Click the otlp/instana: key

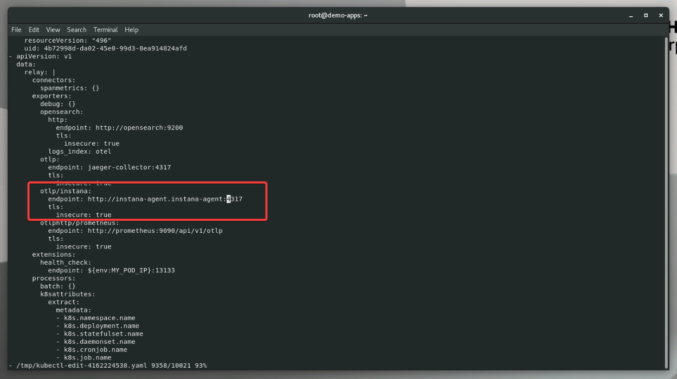pos(66,191)
